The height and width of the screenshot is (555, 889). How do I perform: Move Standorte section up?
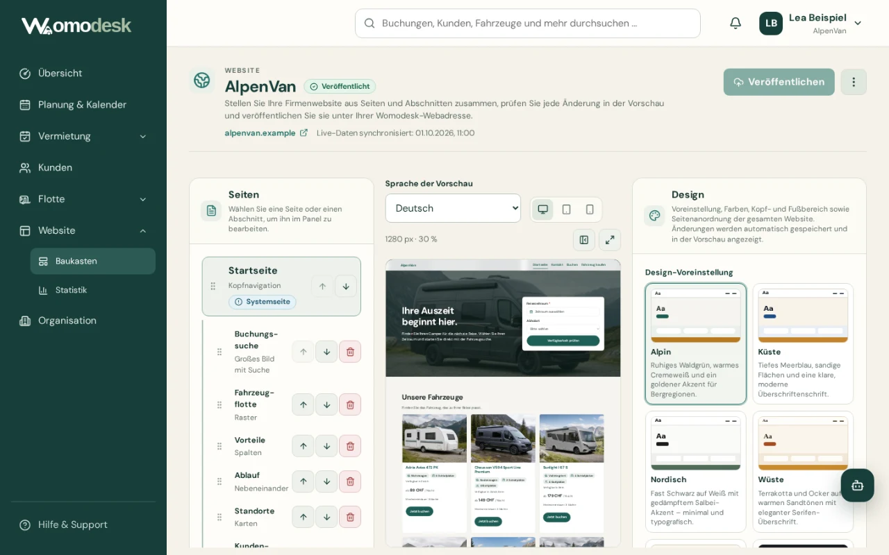[303, 517]
